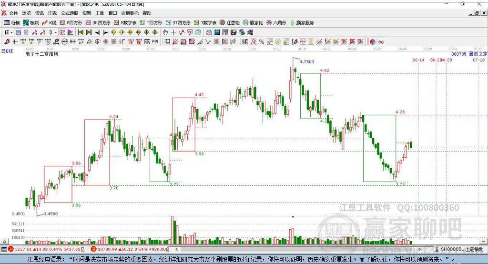Open the 资讯 menu
This screenshot has height=264, width=488.
(x=39, y=13)
